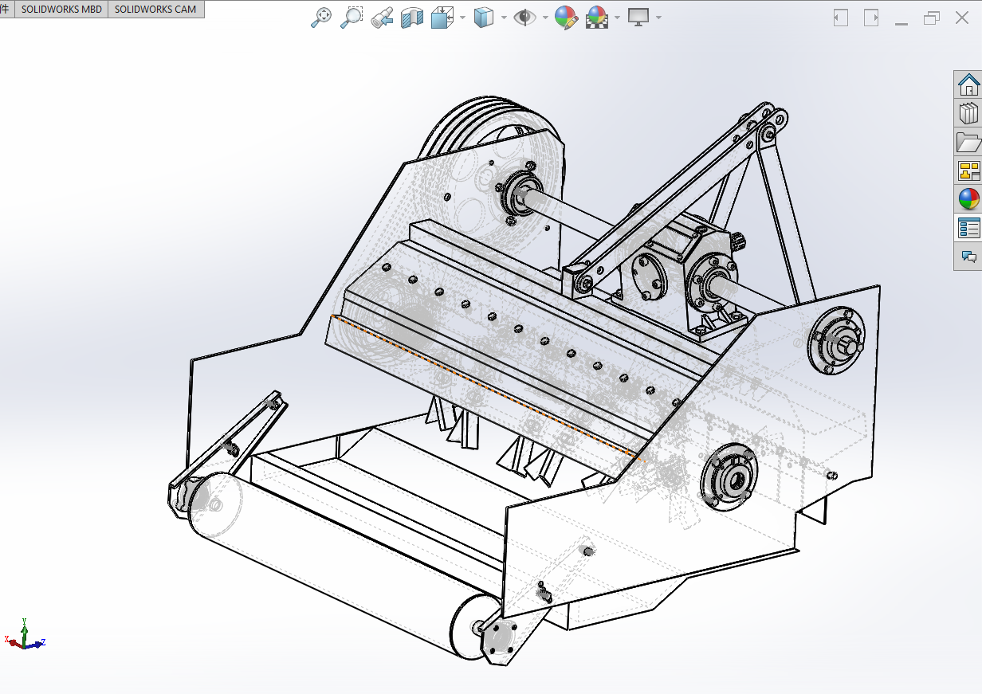The width and height of the screenshot is (982, 694).
Task: Click the expand right panel button
Action: click(x=871, y=18)
